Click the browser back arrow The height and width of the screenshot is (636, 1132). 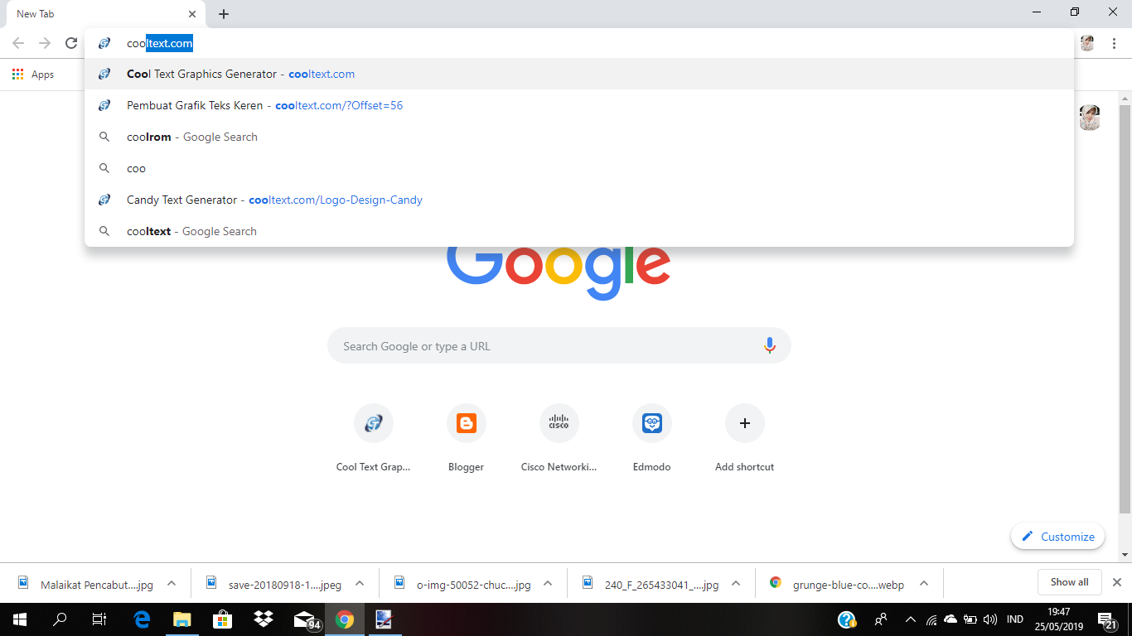(x=18, y=43)
